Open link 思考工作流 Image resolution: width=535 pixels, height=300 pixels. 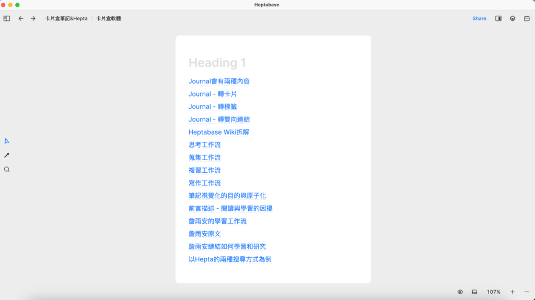pos(205,145)
